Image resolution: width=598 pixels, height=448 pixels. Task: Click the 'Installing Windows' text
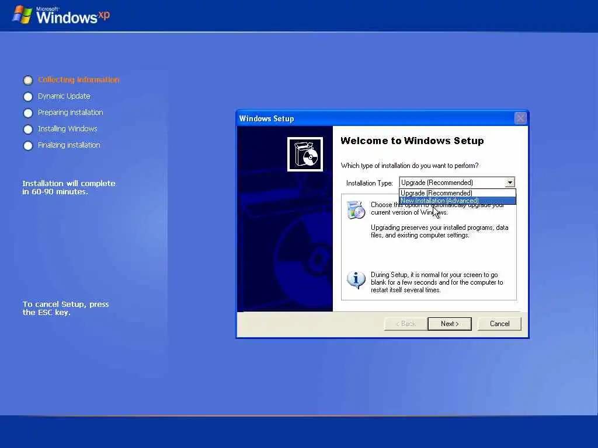coord(68,129)
